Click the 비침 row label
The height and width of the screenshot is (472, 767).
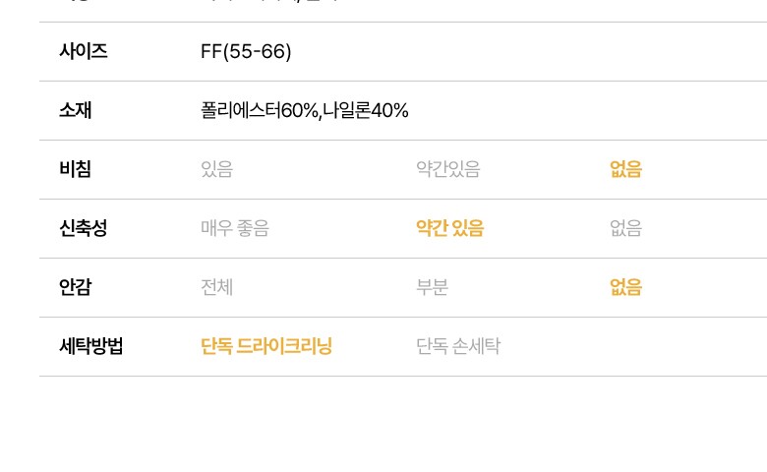[x=75, y=169]
